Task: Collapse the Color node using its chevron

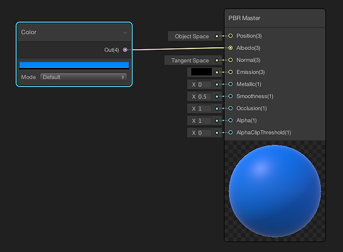Action: [x=125, y=32]
